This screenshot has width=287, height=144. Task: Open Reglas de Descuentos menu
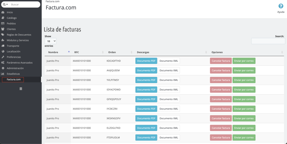(19, 35)
